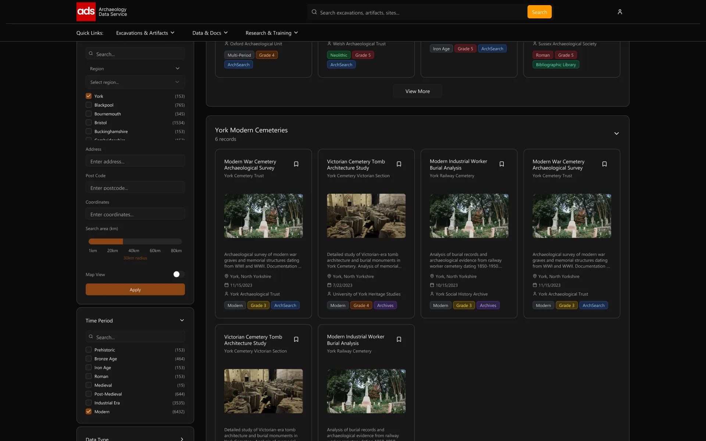Bookmark the bottom-row Victorian Cemetery Tomb study

click(296, 339)
